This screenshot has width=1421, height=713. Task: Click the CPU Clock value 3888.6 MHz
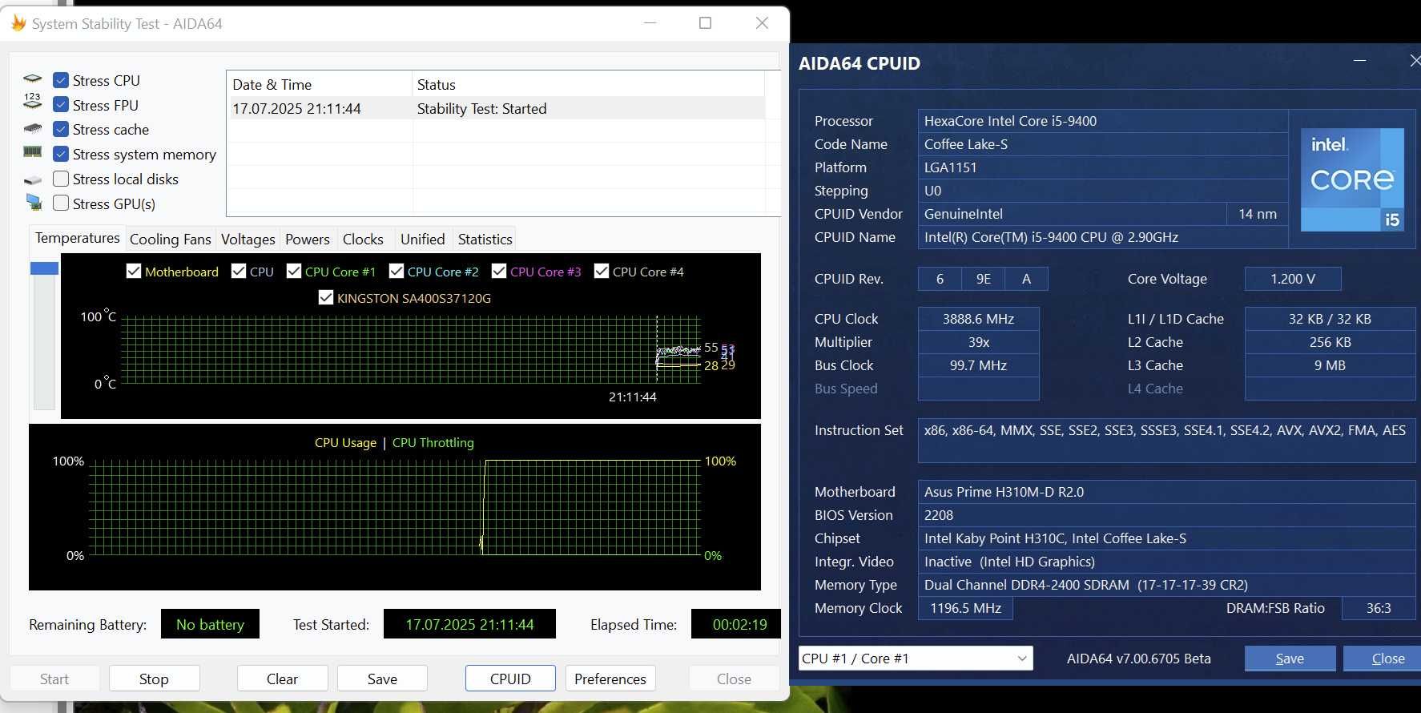coord(978,319)
